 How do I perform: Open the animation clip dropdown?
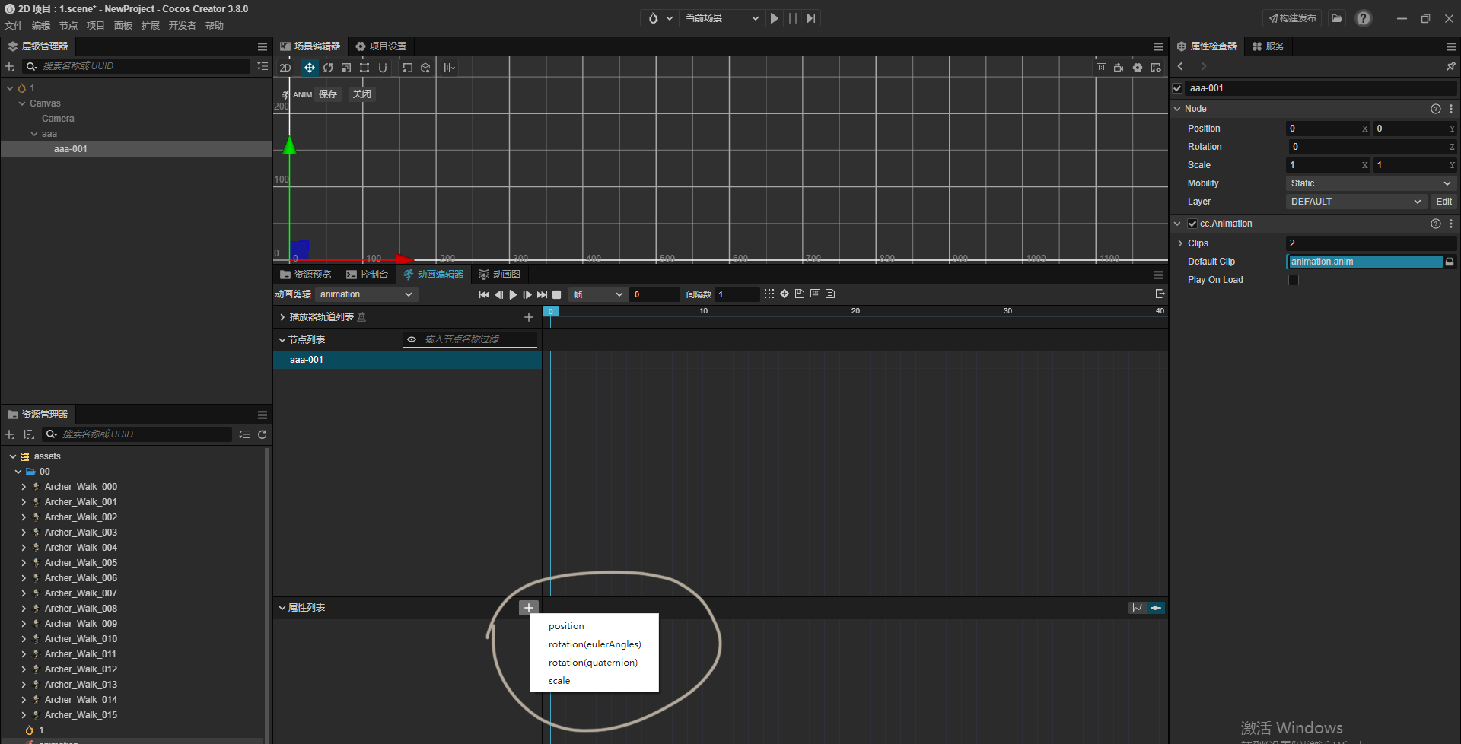[366, 294]
